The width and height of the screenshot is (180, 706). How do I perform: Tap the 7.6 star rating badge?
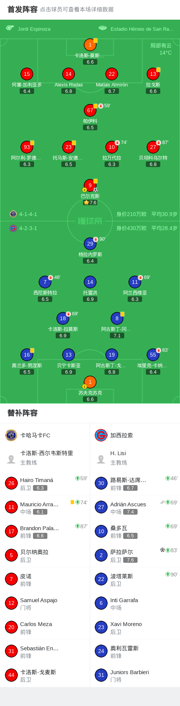(90, 202)
